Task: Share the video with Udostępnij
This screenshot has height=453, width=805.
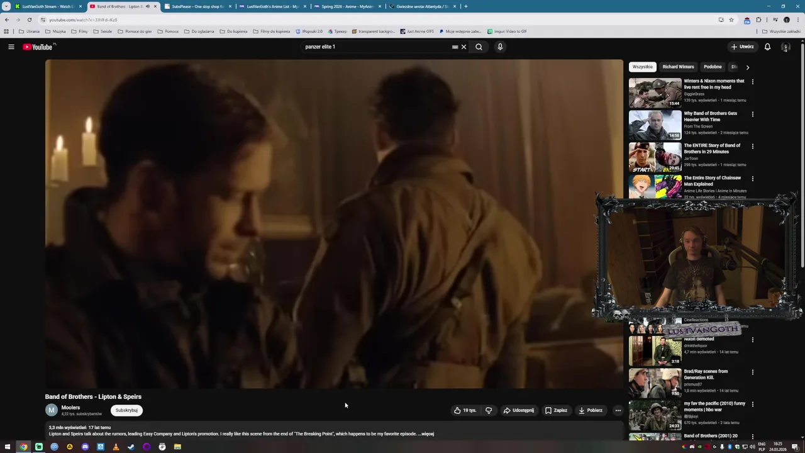Action: coord(519,410)
